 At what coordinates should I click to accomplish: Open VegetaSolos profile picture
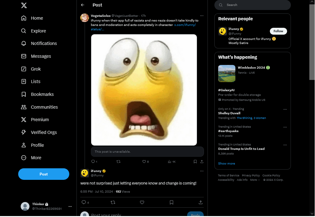pyautogui.click(x=85, y=18)
